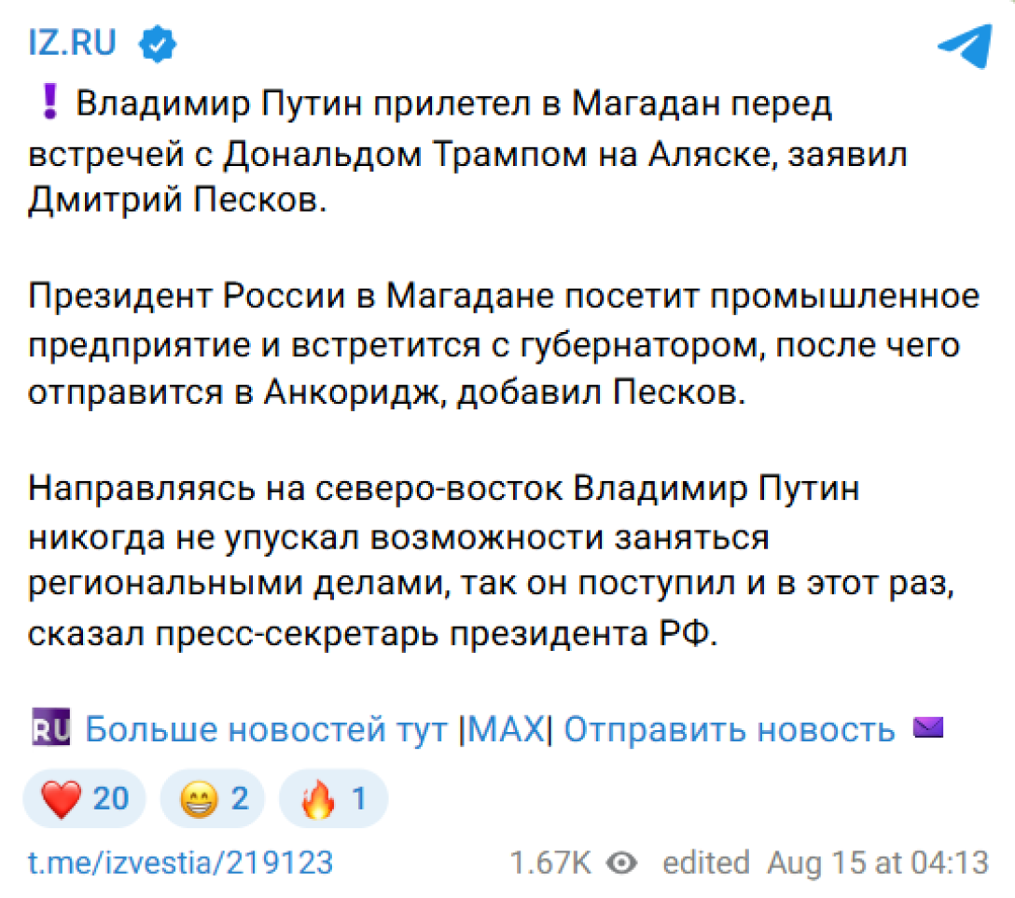Click the "edited" label

705,863
